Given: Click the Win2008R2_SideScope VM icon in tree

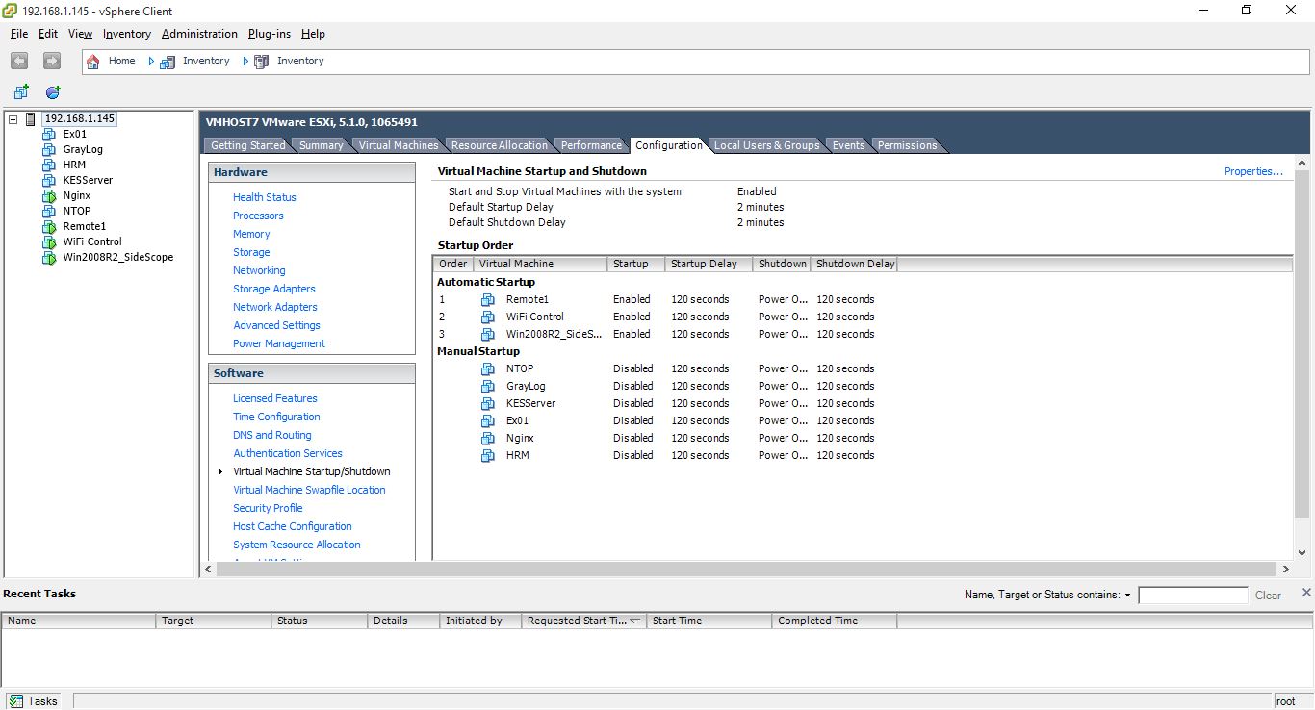Looking at the screenshot, I should 49,257.
